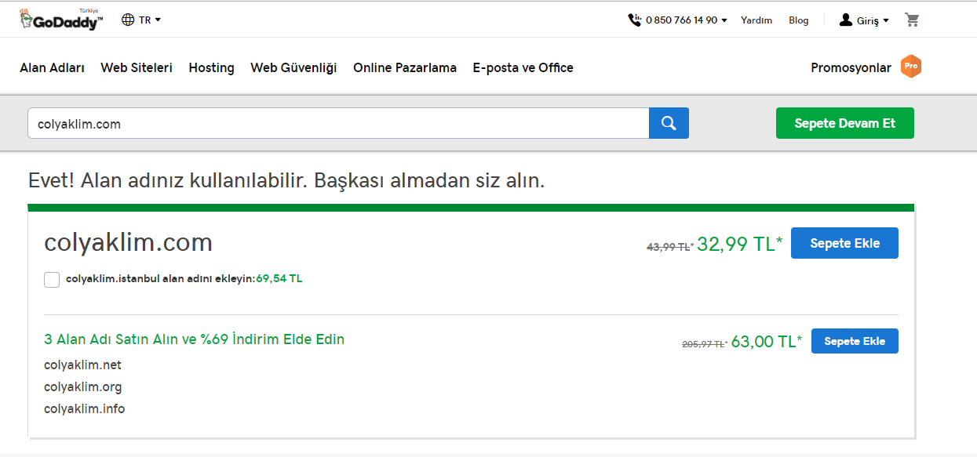Viewport: 977px width, 457px height.
Task: Open the Yardım link
Action: coord(756,20)
